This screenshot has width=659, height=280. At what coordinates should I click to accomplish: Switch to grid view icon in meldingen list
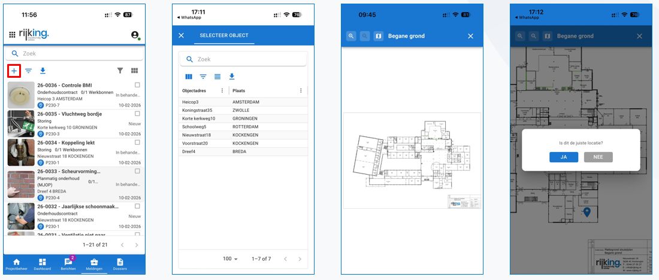pos(135,71)
